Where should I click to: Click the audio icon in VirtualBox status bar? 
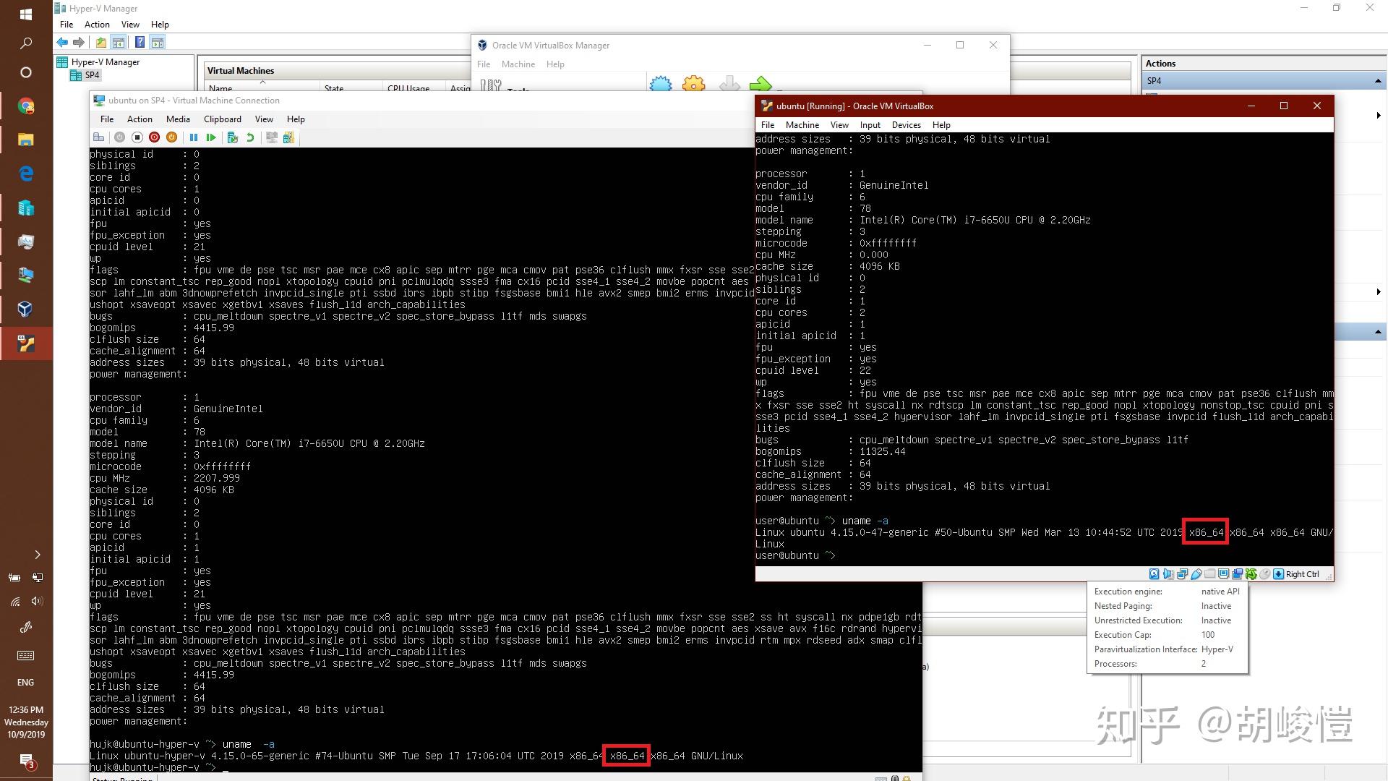[x=1168, y=574]
